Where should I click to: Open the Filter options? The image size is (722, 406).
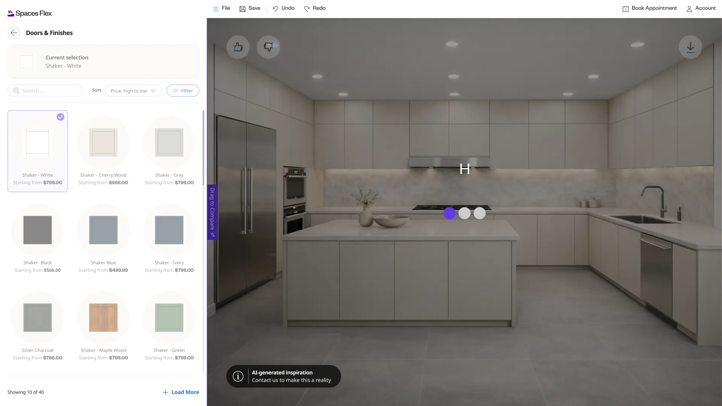point(183,91)
